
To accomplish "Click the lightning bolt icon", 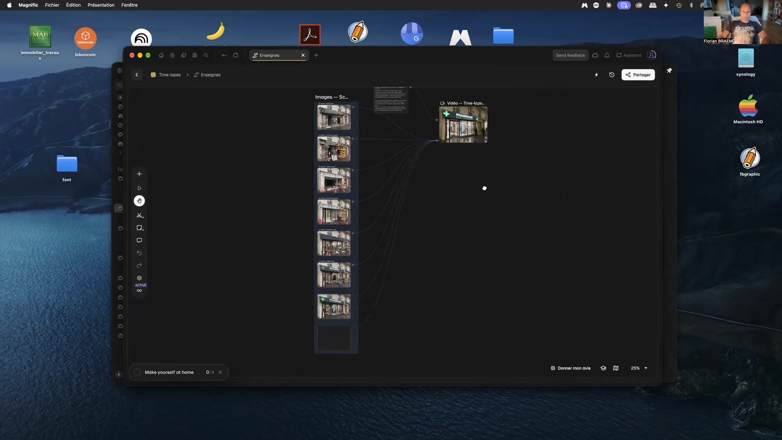I will tap(596, 75).
